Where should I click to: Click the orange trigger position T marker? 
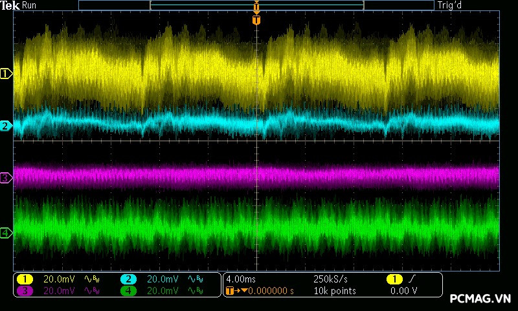click(x=256, y=20)
